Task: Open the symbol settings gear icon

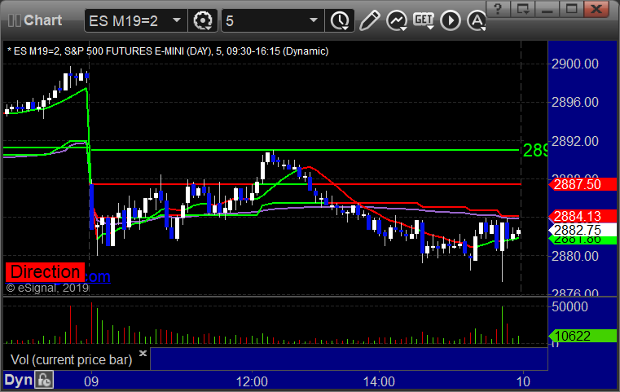Action: tap(202, 20)
